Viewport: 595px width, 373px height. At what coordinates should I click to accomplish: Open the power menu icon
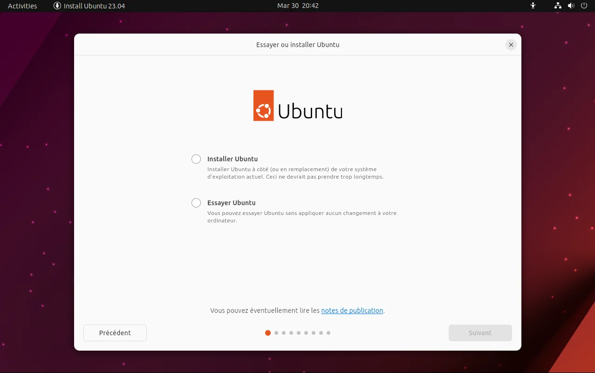pos(584,6)
